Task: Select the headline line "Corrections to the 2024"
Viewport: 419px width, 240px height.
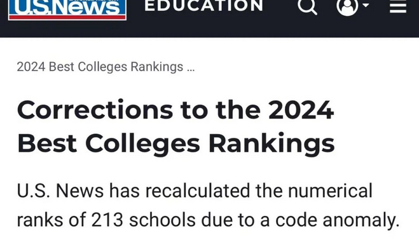Action: (175, 110)
